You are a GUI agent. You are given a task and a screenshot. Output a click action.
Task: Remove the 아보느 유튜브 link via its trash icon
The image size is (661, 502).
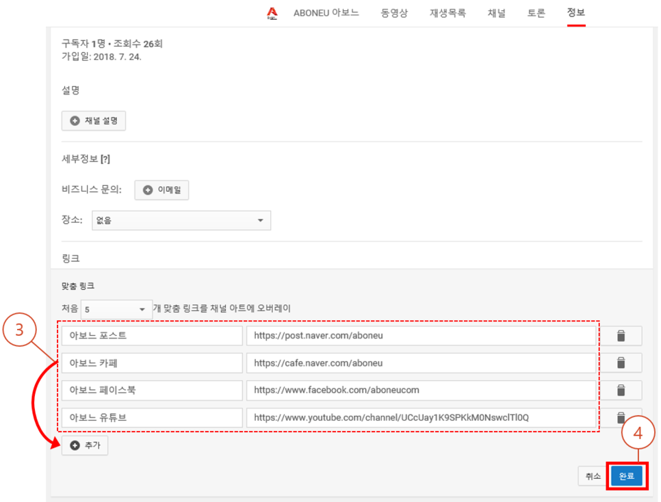pyautogui.click(x=621, y=417)
